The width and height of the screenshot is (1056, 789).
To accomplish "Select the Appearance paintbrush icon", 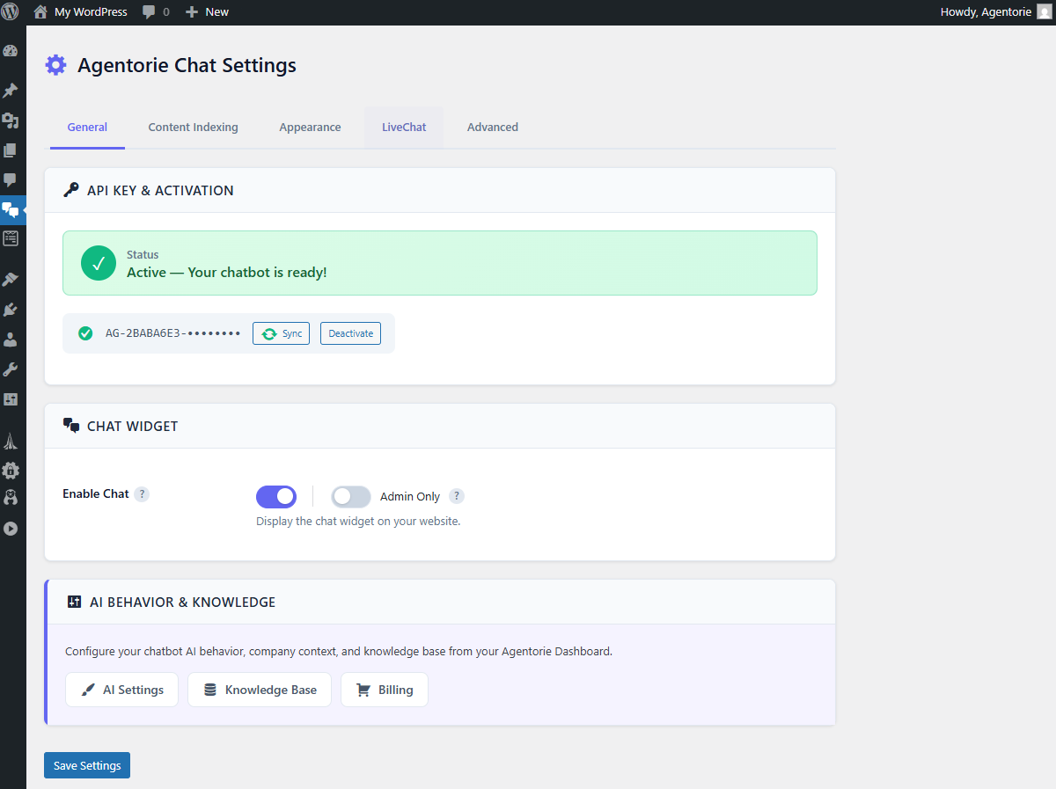I will (x=12, y=279).
